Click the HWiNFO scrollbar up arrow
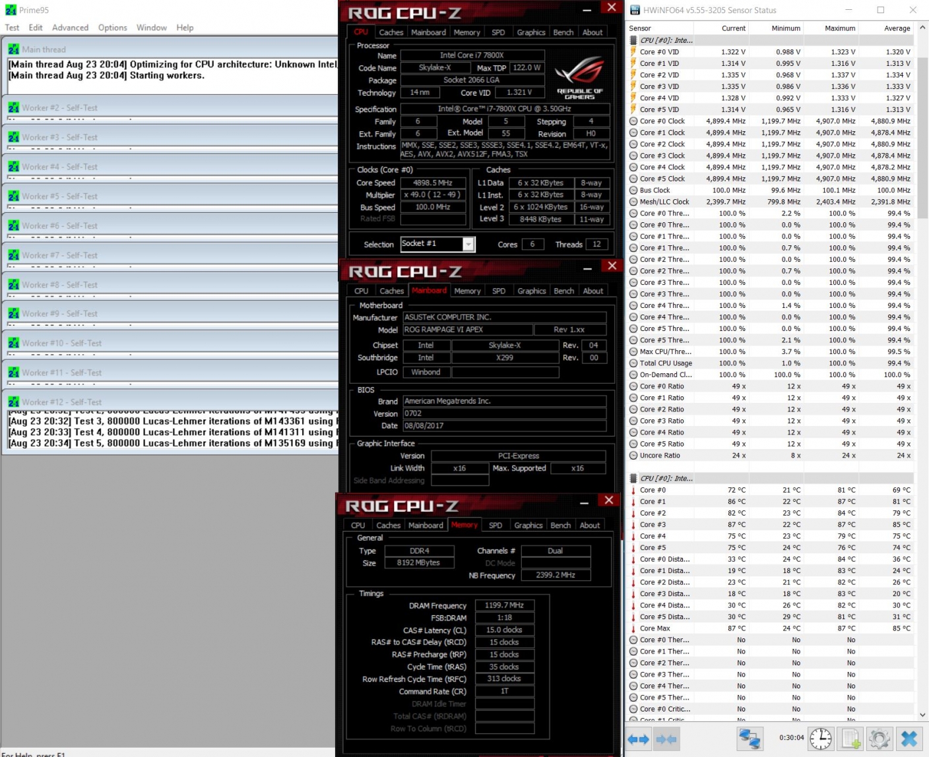929x757 pixels. 922,28
